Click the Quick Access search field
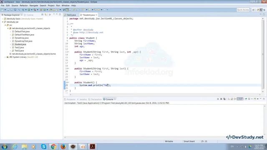This screenshot has width=267, height=150. click(243, 10)
